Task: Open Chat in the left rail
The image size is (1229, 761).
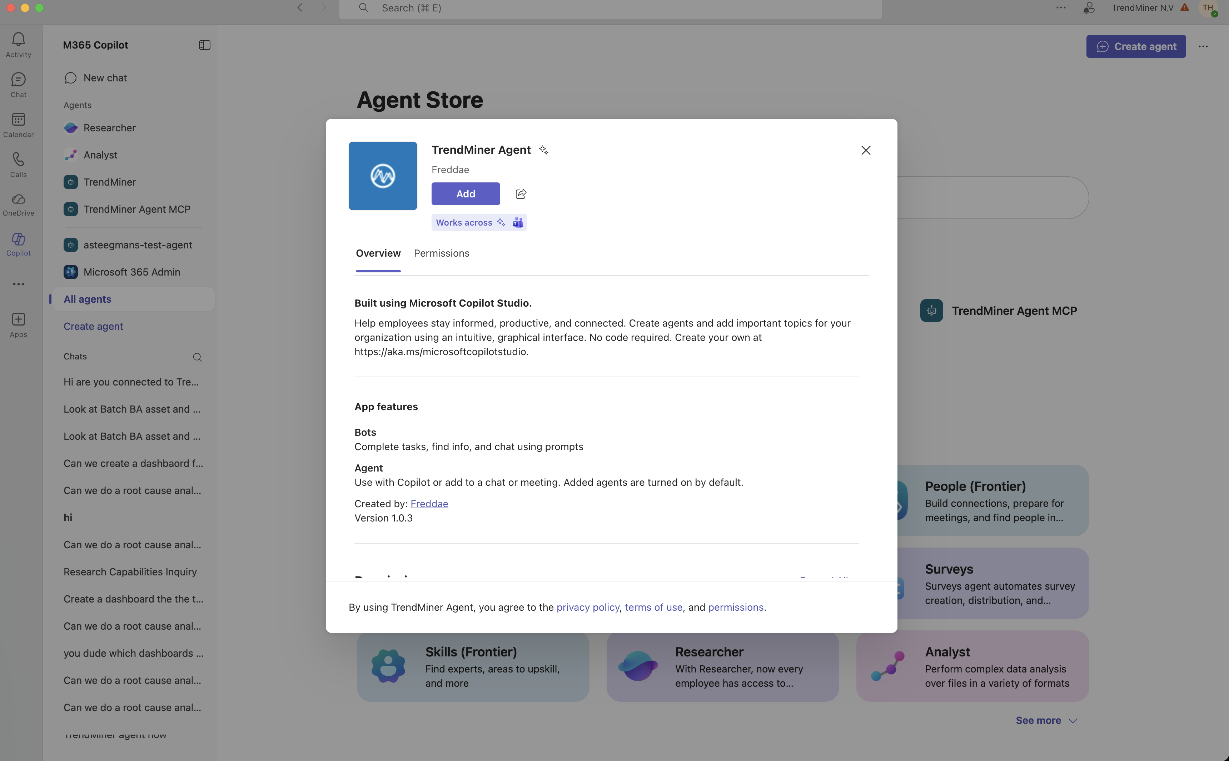Action: [19, 85]
